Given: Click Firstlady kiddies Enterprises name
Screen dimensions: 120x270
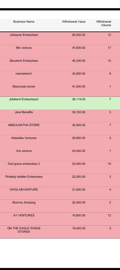Looking at the screenshot, I should (x=24, y=177).
